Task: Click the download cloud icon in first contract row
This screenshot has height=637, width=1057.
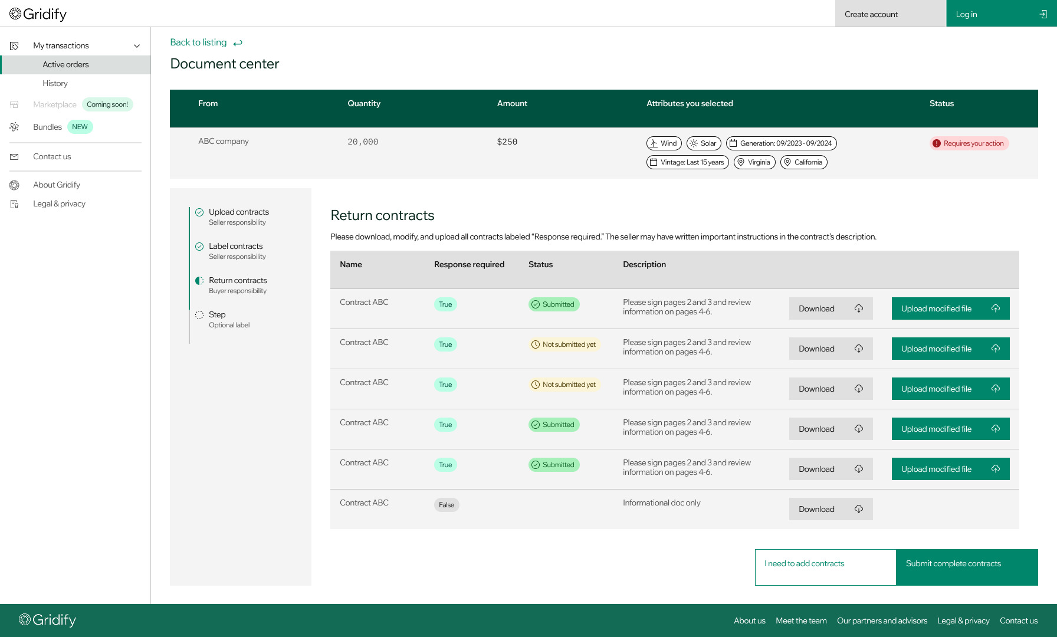Action: click(859, 308)
